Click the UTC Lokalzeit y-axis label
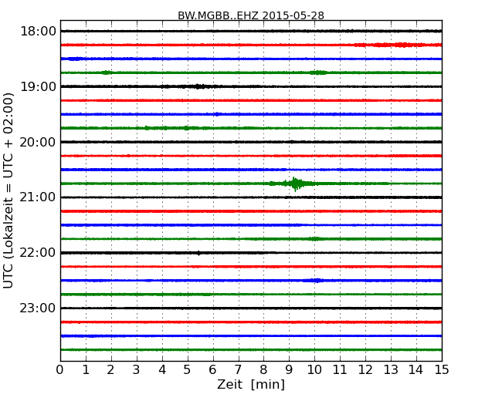Viewport: 502px width, 401px height. coord(8,190)
